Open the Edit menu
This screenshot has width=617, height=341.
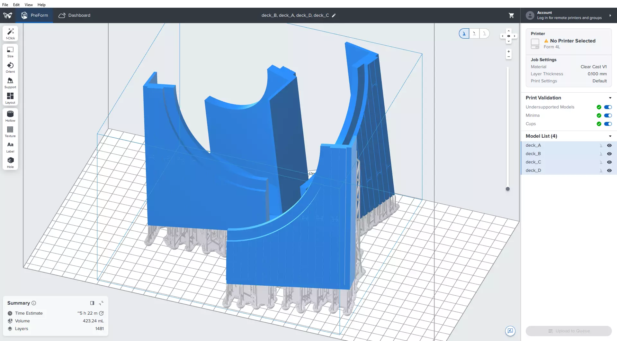[16, 5]
